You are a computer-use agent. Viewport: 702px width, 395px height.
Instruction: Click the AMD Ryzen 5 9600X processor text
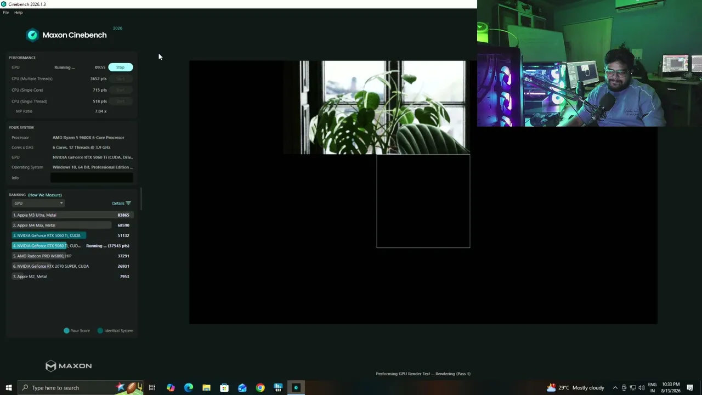(88, 138)
